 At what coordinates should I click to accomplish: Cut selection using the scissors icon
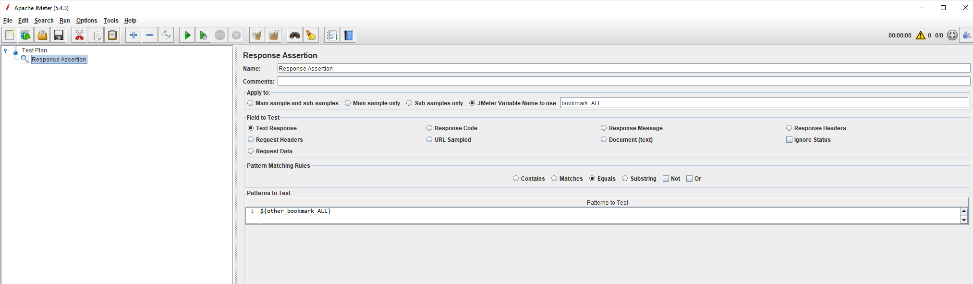click(x=80, y=35)
